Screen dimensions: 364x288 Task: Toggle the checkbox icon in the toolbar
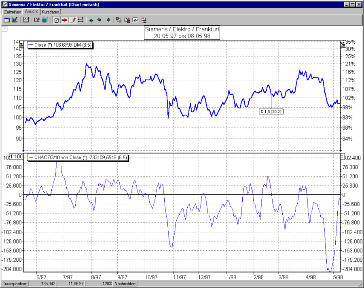tap(55, 19)
